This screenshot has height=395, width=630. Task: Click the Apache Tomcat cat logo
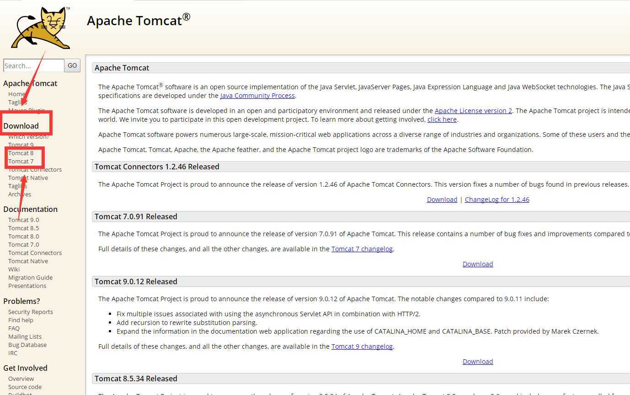[41, 27]
